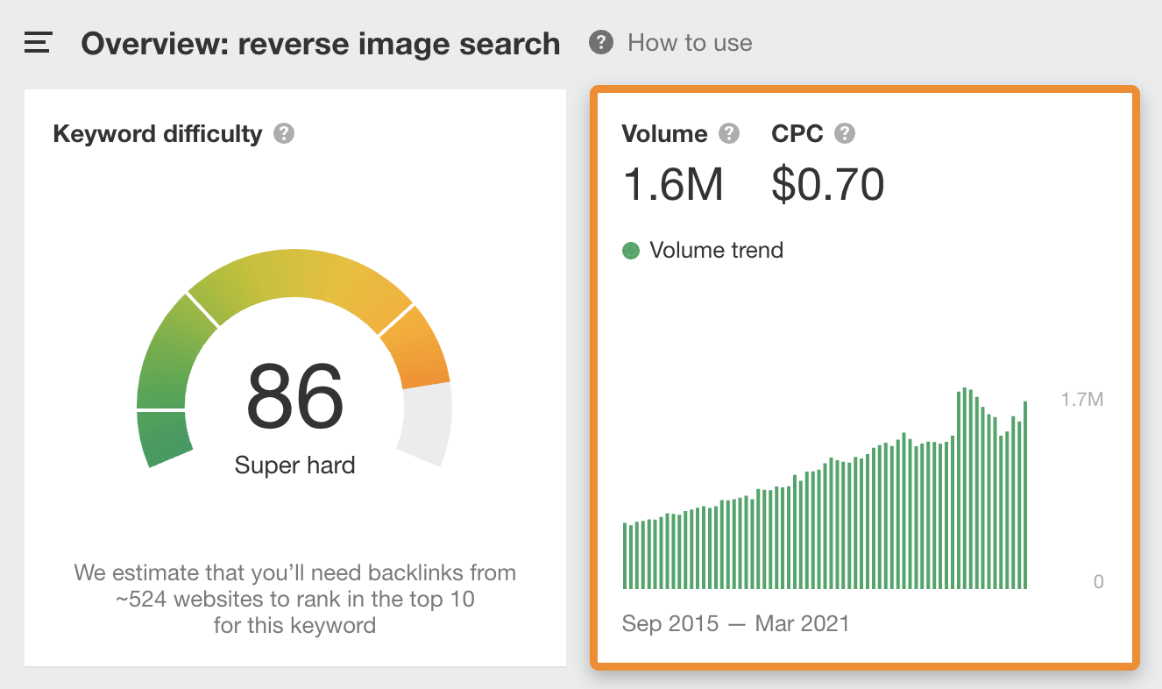Click the first bar in volume chart
Image resolution: width=1162 pixels, height=689 pixels.
pyautogui.click(x=625, y=556)
